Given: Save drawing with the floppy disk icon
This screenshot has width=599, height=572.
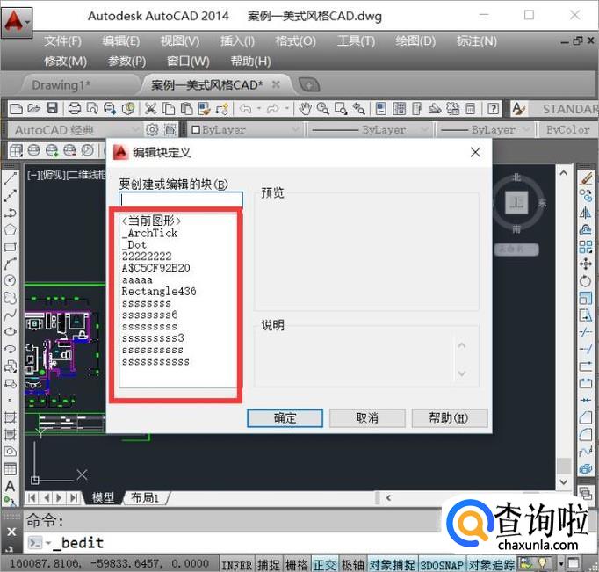Looking at the screenshot, I should click(52, 109).
